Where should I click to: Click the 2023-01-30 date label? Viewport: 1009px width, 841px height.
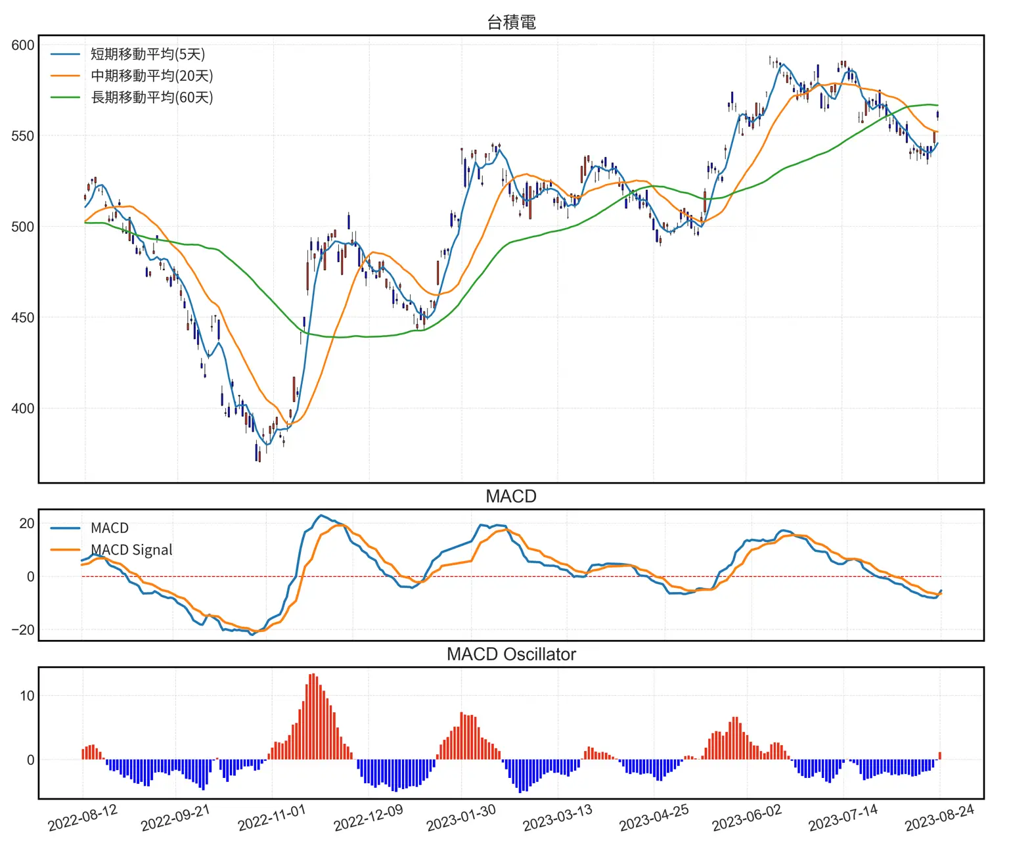(x=461, y=818)
